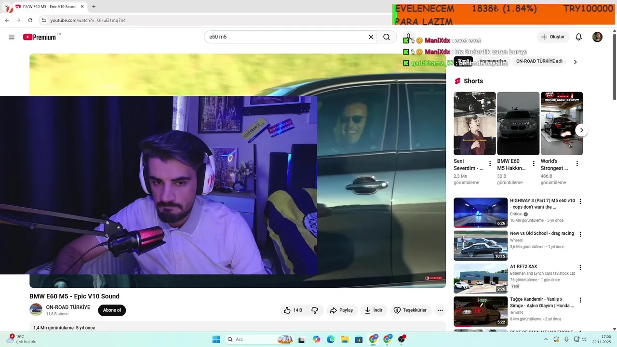617x347 pixels.
Task: Open options for Seni Severdim short
Action: [490, 163]
